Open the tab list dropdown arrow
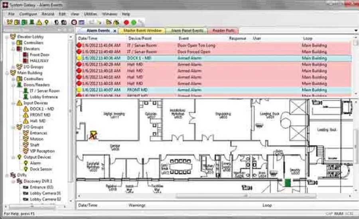The image size is (359, 219). 356,30
